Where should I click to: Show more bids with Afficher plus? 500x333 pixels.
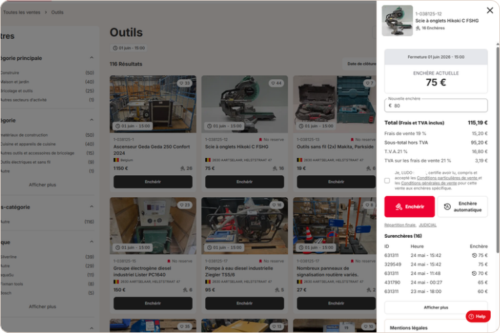tap(435, 308)
